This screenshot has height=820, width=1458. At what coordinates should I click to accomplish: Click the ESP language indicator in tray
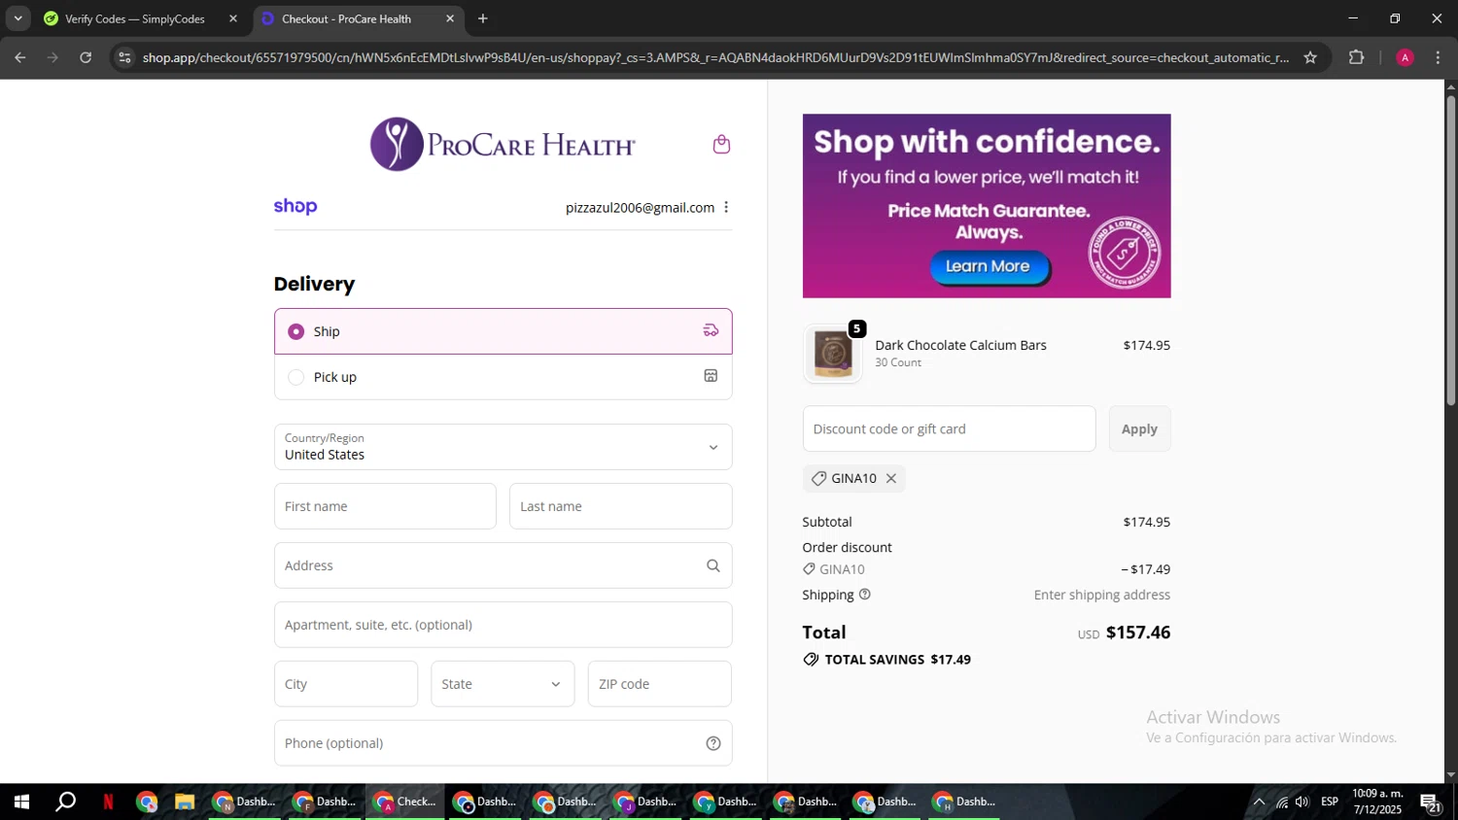pyautogui.click(x=1330, y=802)
